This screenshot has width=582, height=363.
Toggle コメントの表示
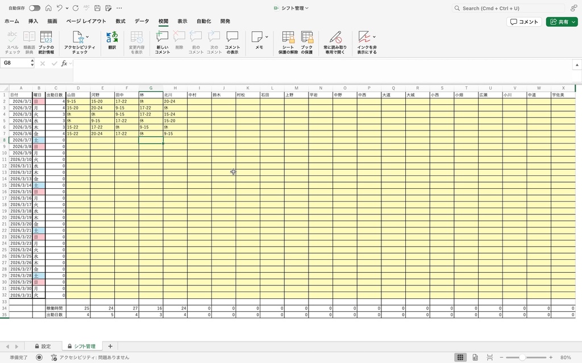[232, 42]
